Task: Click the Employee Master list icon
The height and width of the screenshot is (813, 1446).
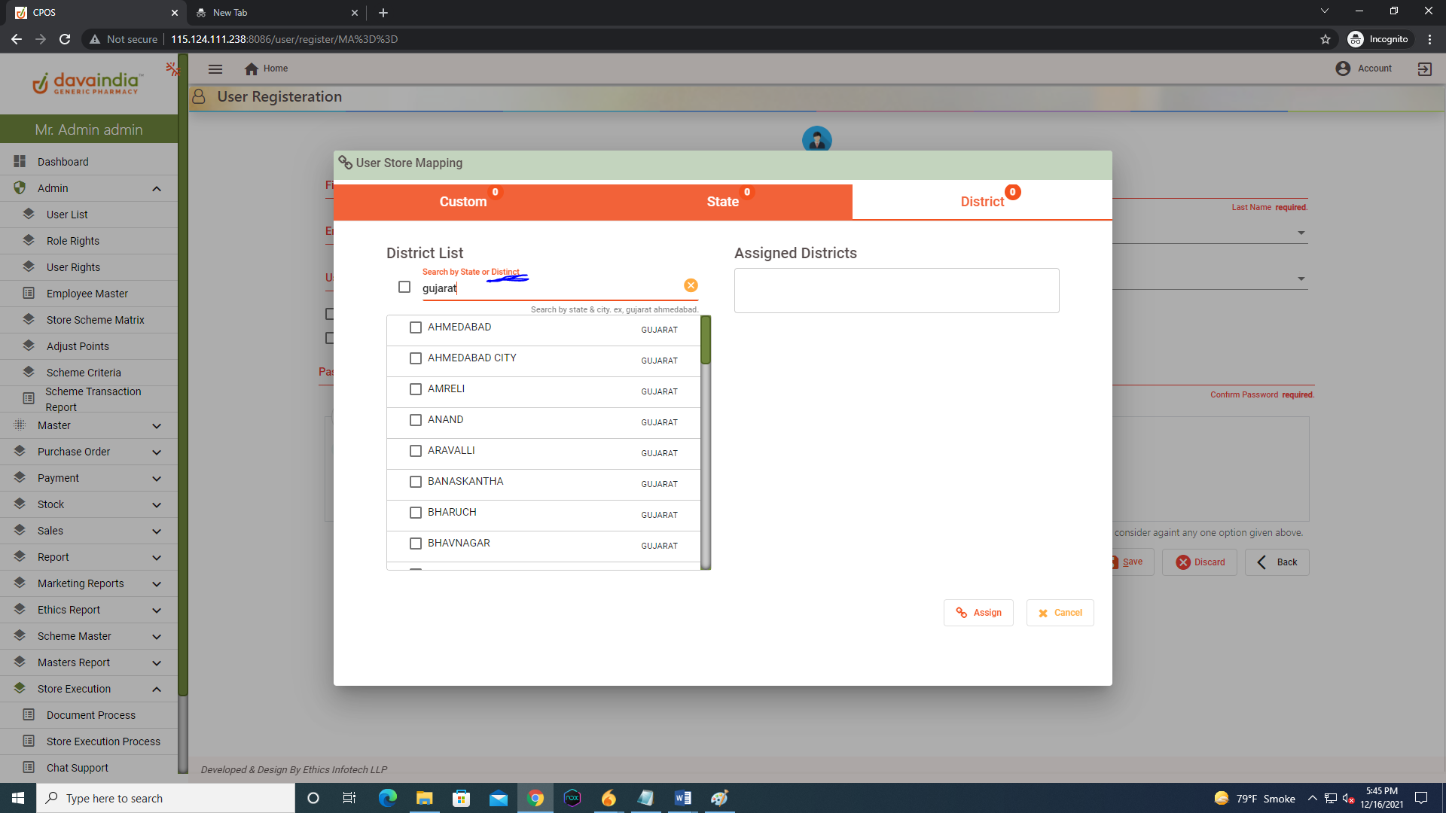Action: [x=29, y=293]
